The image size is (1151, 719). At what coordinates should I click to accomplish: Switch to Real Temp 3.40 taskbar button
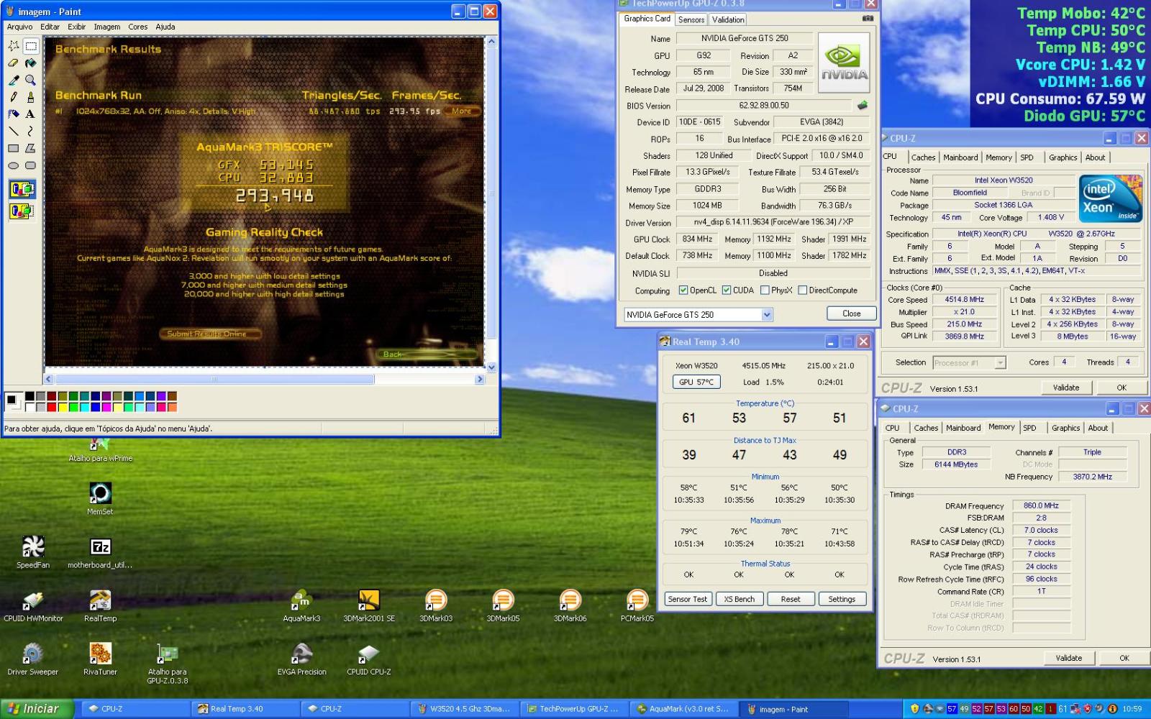[245, 708]
